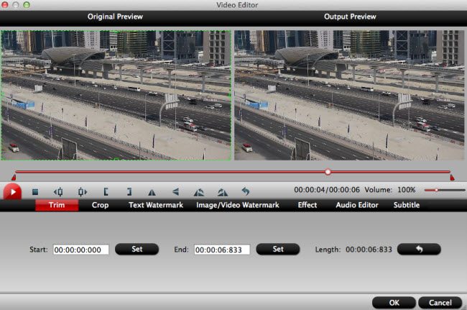The width and height of the screenshot is (467, 310).
Task: Click Set button next to End time
Action: pos(278,249)
